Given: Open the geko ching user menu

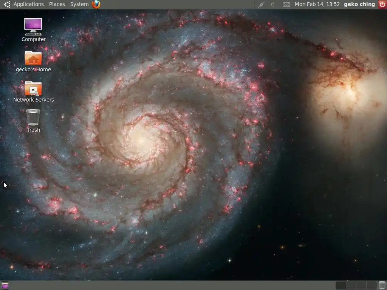Looking at the screenshot, I should pyautogui.click(x=359, y=4).
